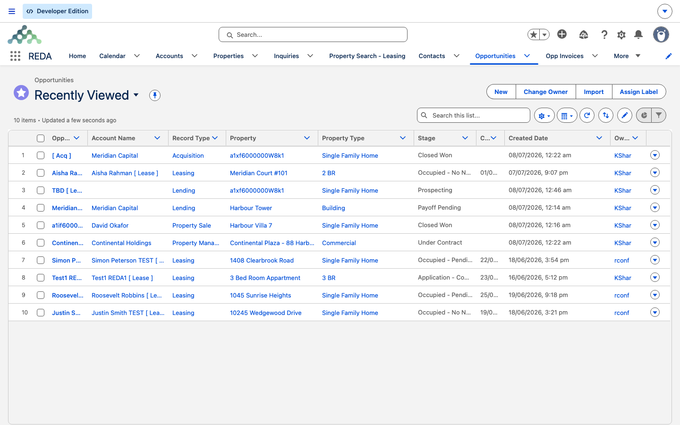Open row actions for Harbour Villa 7
The height and width of the screenshot is (425, 680).
point(655,225)
